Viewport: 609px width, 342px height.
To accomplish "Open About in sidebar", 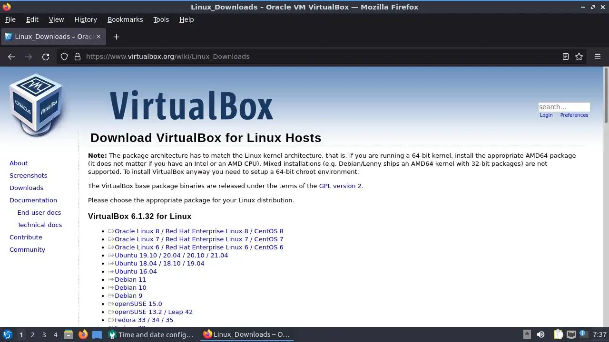I will [x=19, y=163].
